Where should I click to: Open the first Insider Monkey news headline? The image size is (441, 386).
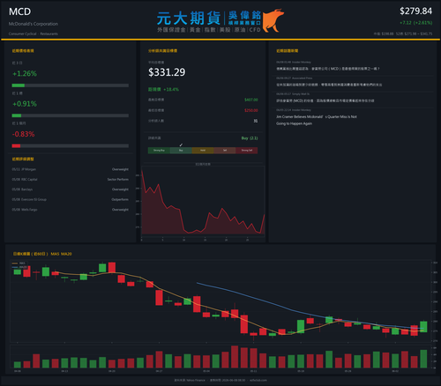pyautogui.click(x=328, y=69)
